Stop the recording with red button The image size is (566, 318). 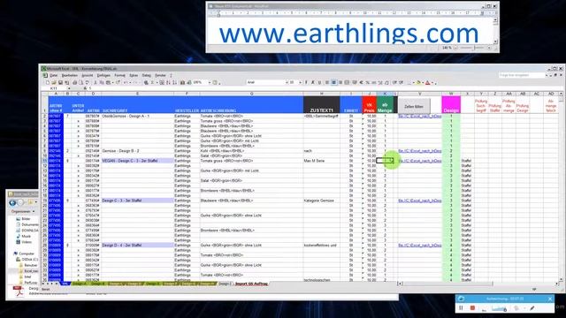tap(472, 308)
